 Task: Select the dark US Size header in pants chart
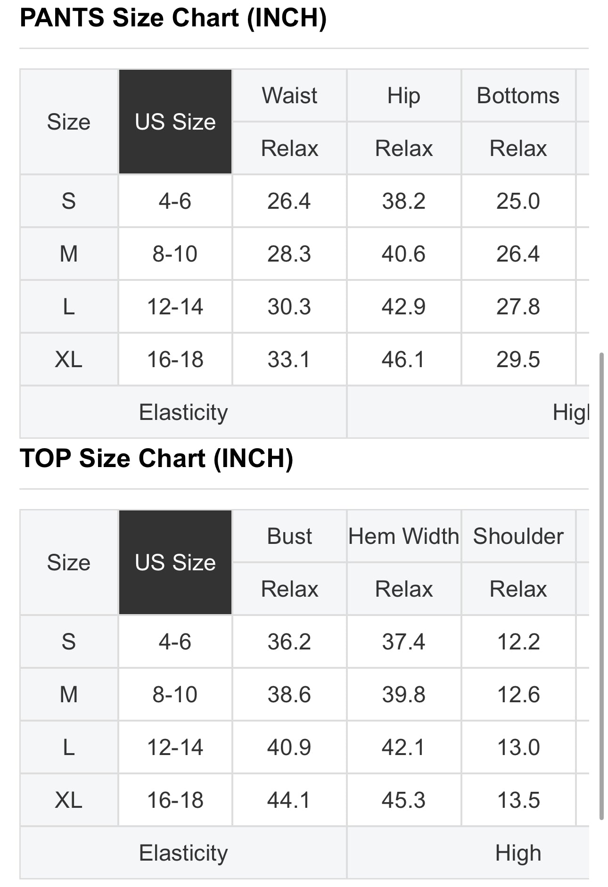[x=175, y=122]
